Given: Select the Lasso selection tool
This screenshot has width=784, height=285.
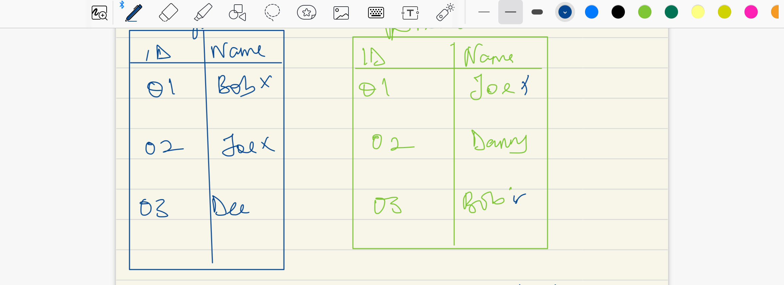Looking at the screenshot, I should (272, 13).
